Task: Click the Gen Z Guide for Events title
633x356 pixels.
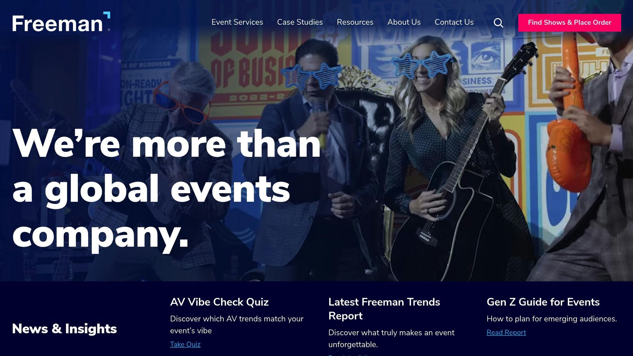Action: (x=543, y=302)
